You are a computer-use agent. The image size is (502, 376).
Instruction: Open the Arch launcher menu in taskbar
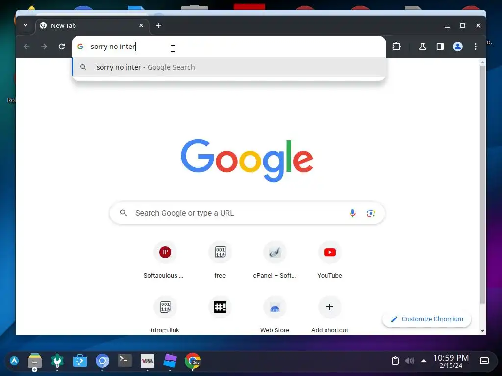coord(14,361)
